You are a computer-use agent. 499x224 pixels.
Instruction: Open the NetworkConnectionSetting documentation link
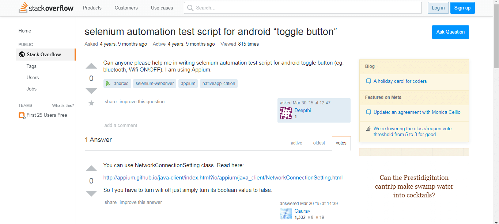pyautogui.click(x=223, y=178)
